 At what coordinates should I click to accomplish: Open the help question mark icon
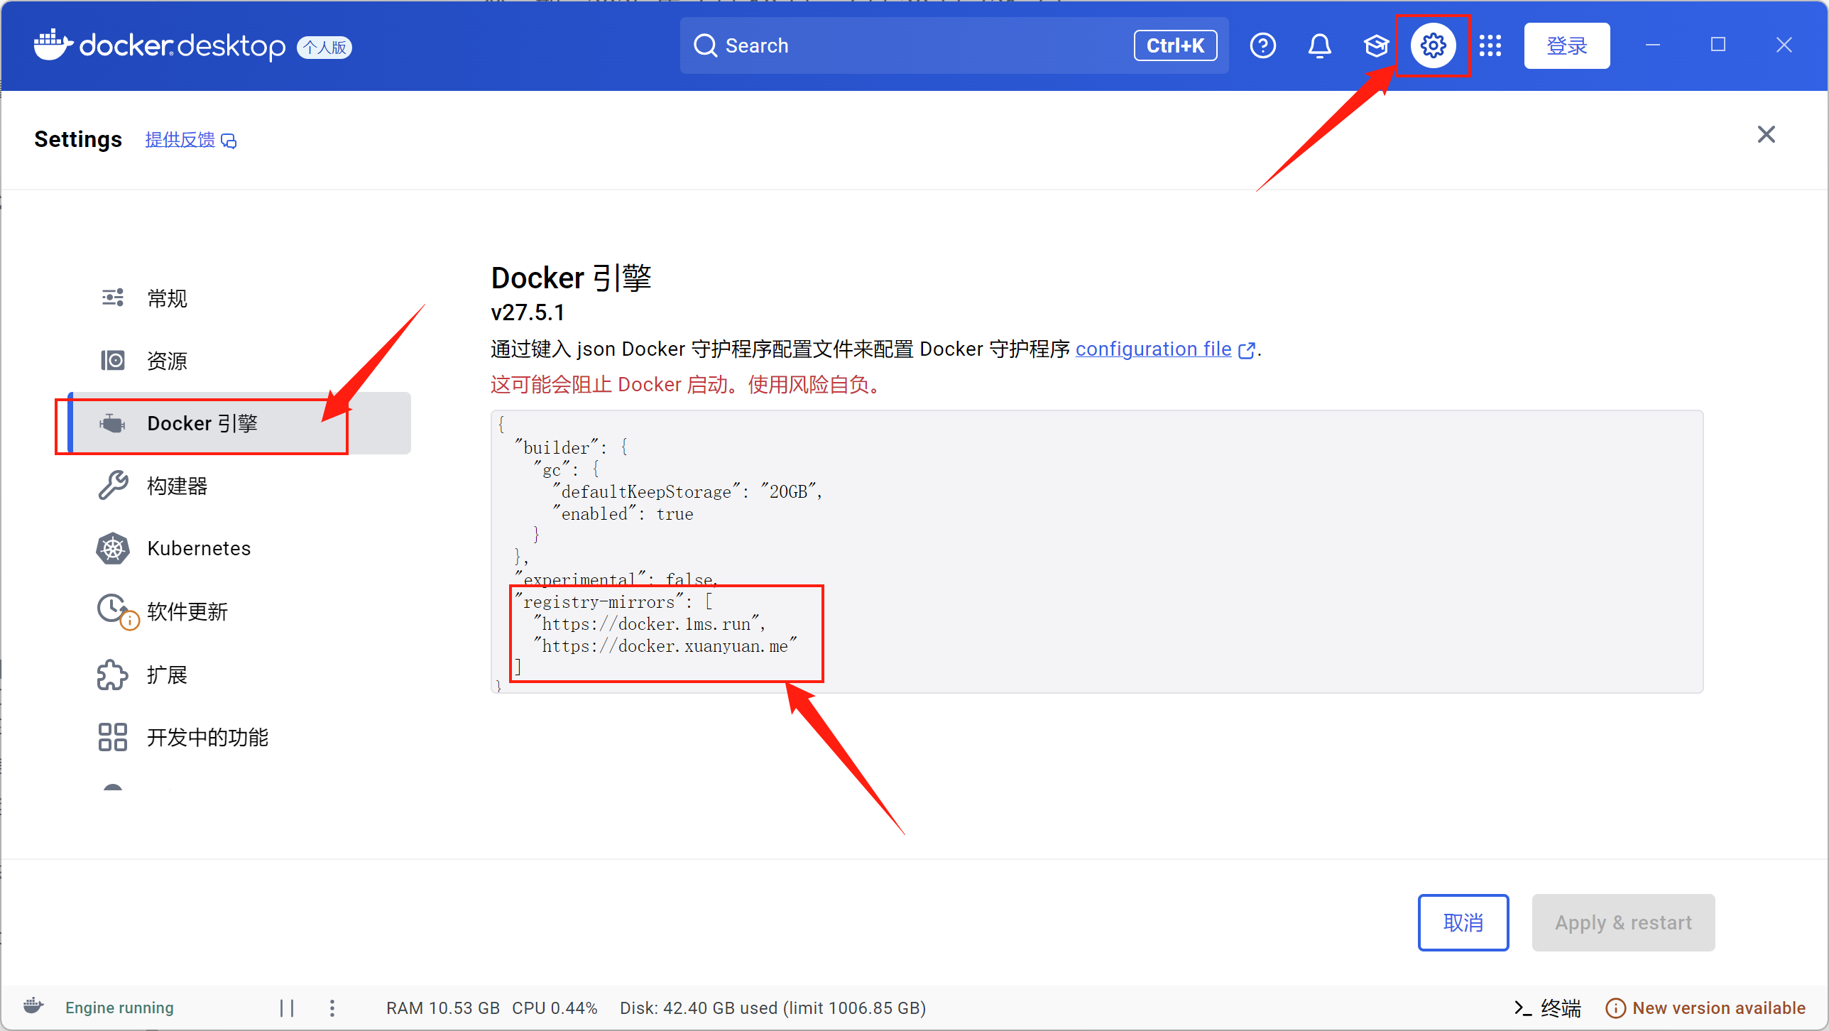pos(1262,46)
